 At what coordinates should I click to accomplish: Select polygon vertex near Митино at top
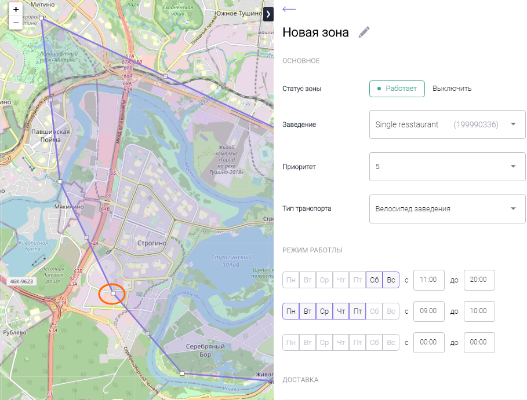pos(42,19)
